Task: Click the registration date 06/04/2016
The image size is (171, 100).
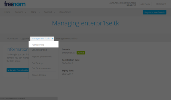Action: pyautogui.click(x=67, y=63)
